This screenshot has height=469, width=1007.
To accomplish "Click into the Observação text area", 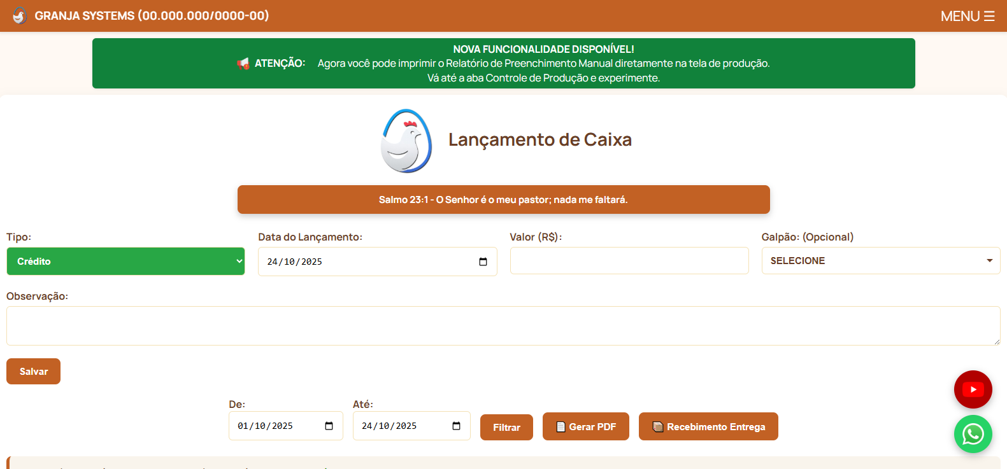I will point(503,326).
